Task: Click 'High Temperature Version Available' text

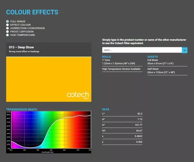Action: [x=121, y=69]
